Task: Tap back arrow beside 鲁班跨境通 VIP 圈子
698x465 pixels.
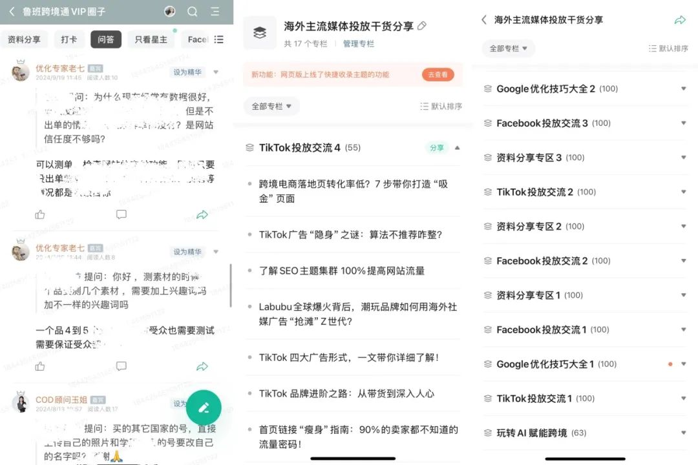Action: pos(12,12)
